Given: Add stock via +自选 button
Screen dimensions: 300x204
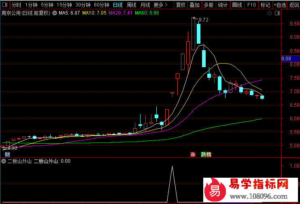Looking at the screenshot, I should click(280, 5).
